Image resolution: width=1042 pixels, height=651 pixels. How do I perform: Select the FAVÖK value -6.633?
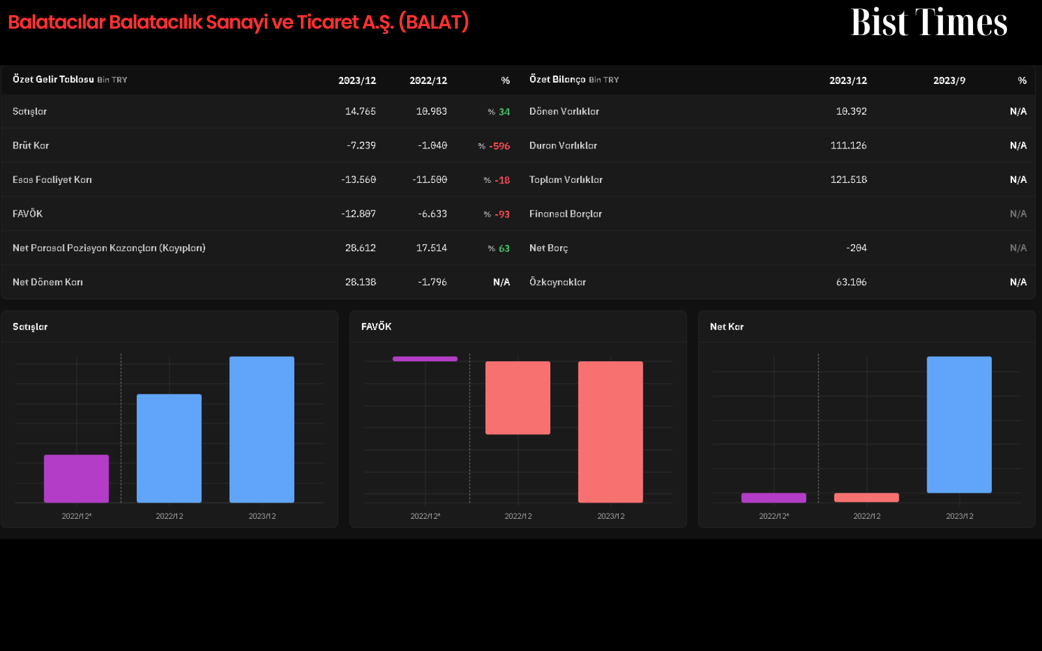[x=432, y=214]
